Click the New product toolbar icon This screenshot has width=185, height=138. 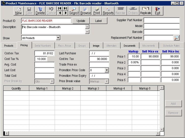pyautogui.click(x=19, y=11)
